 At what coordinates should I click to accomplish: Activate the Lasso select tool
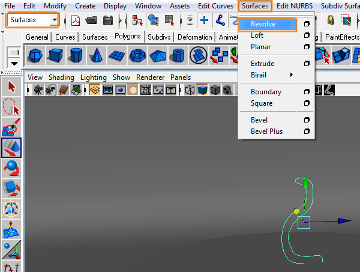11,107
